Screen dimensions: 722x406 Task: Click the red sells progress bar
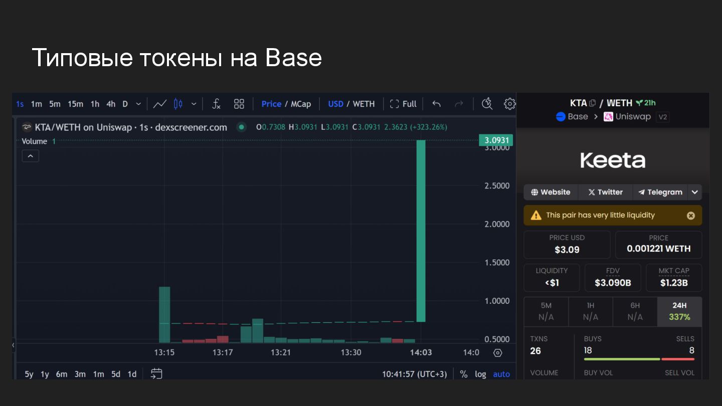pyautogui.click(x=678, y=359)
